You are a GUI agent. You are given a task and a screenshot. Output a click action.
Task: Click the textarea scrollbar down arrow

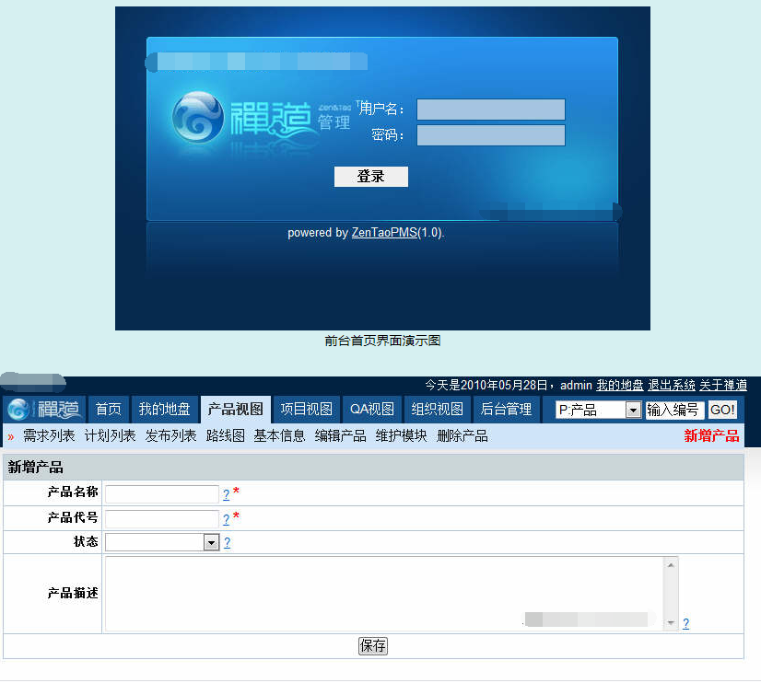click(x=671, y=623)
